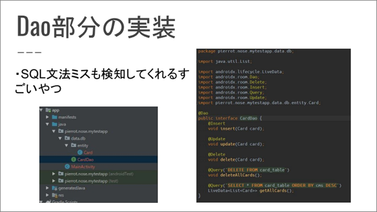Screen dimensions: 377x212
Task: Click the class icon beside MainActivity
Action: pyautogui.click(x=67, y=166)
